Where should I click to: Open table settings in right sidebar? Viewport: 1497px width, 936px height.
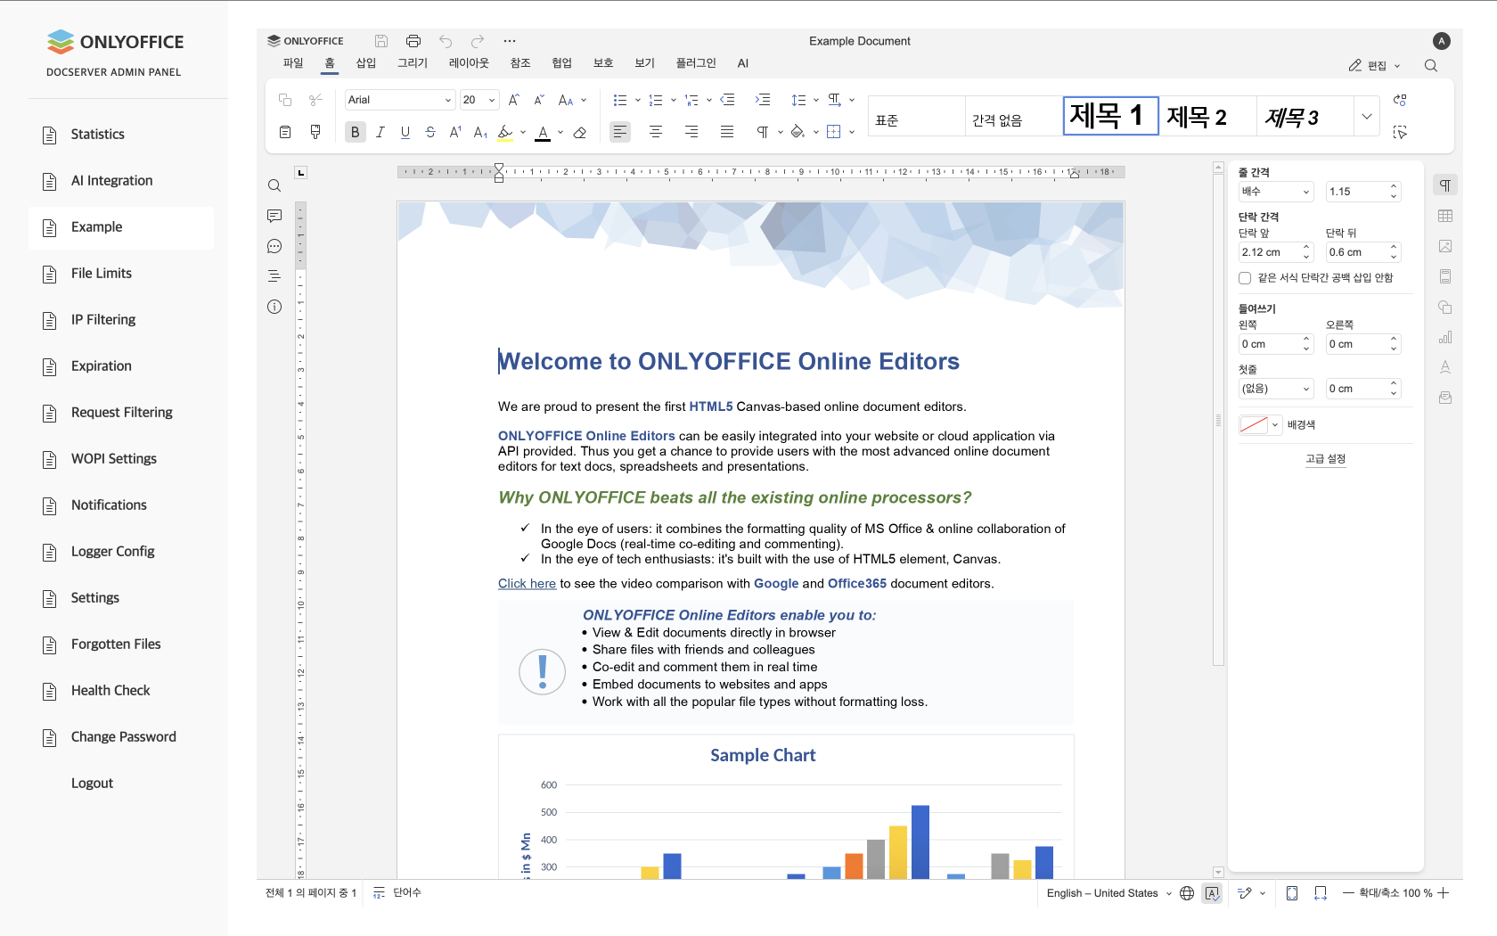pyautogui.click(x=1445, y=216)
